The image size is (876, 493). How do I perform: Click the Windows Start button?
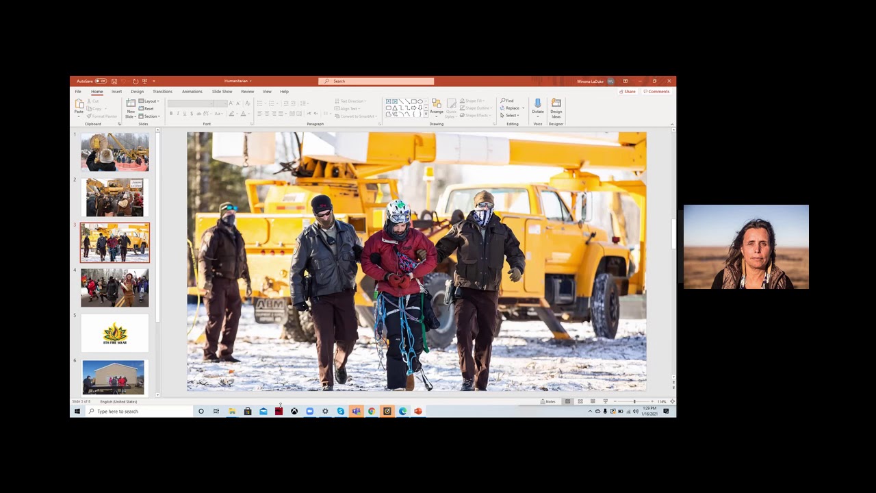77,412
